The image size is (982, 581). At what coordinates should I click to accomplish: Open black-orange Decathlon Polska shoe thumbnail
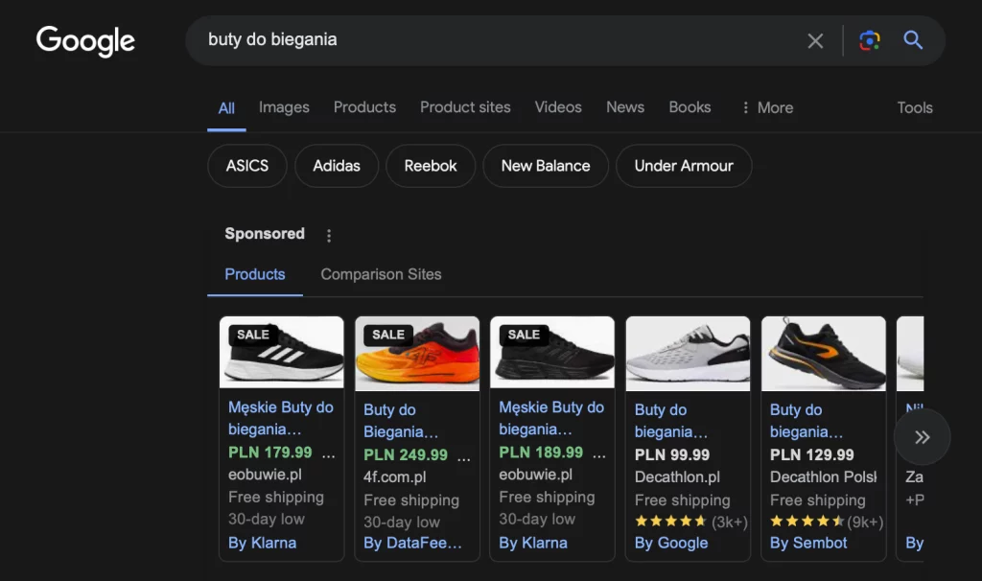point(824,354)
